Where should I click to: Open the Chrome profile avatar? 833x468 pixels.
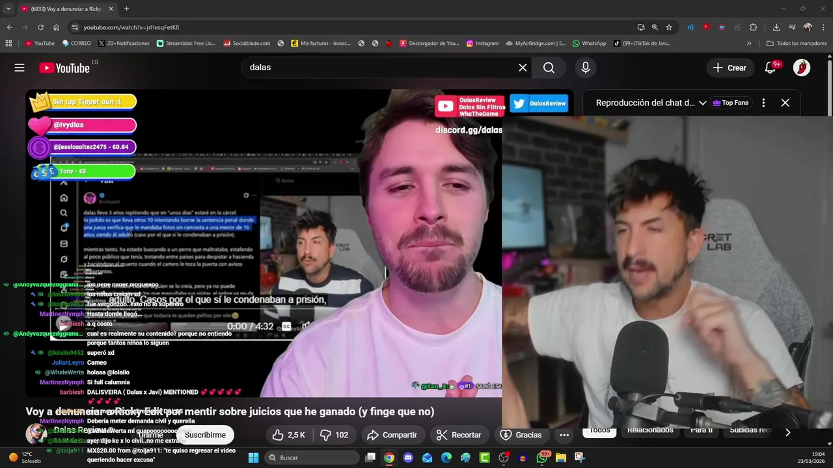808,27
